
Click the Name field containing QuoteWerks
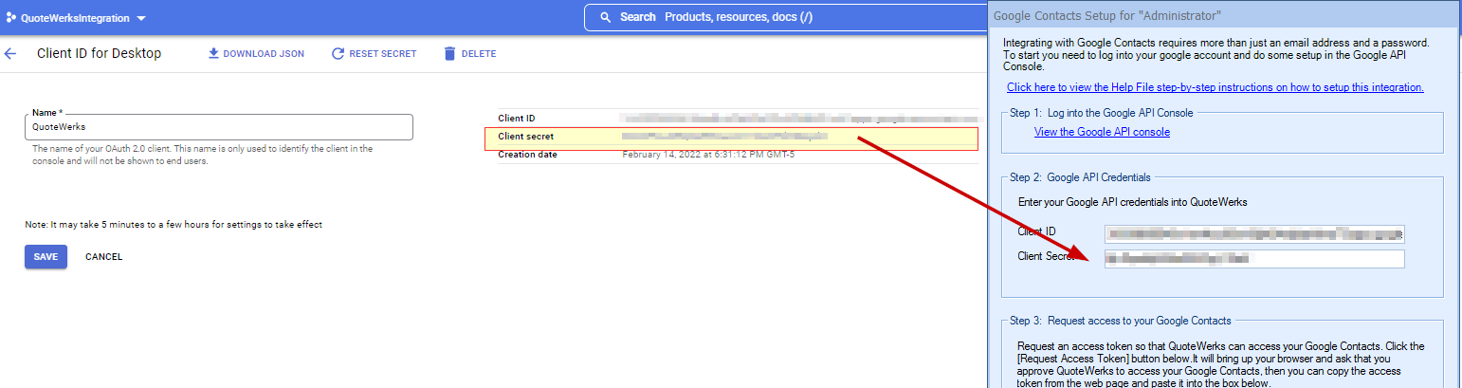pos(218,127)
